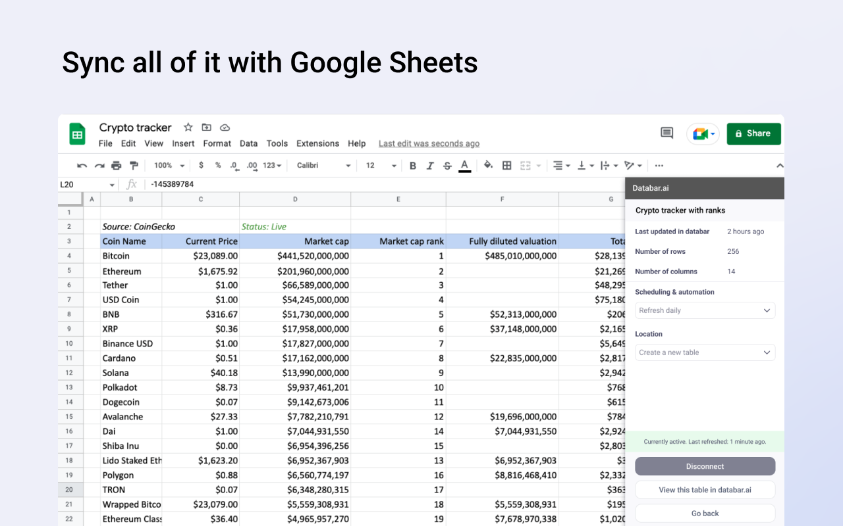
Task: Open the horizontal align dropdown
Action: coord(561,166)
